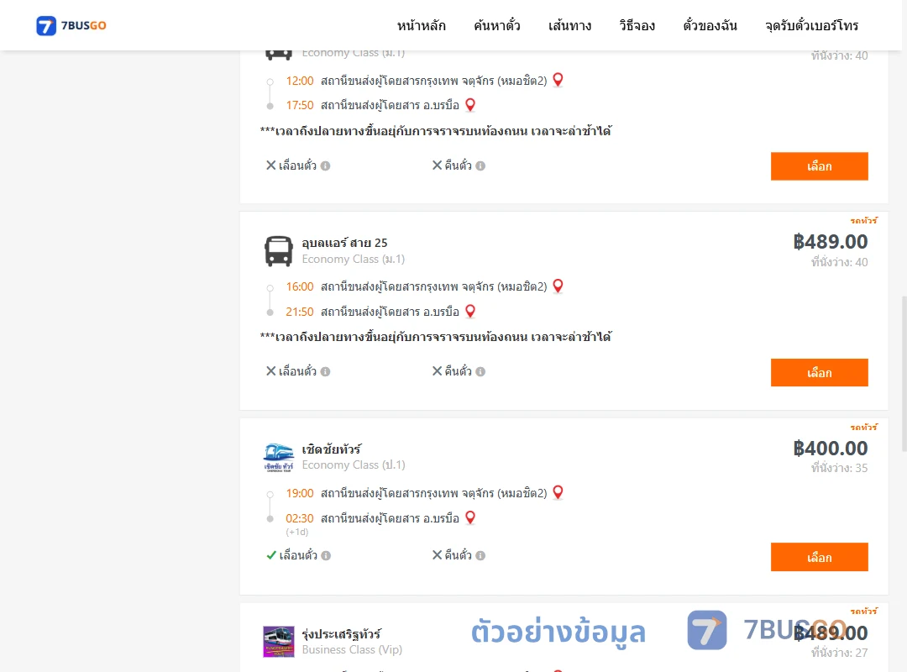This screenshot has height=672, width=907.
Task: Click เลื่อนตั๋ว label on เชิดชัยทัวร์ trip
Action: click(298, 555)
